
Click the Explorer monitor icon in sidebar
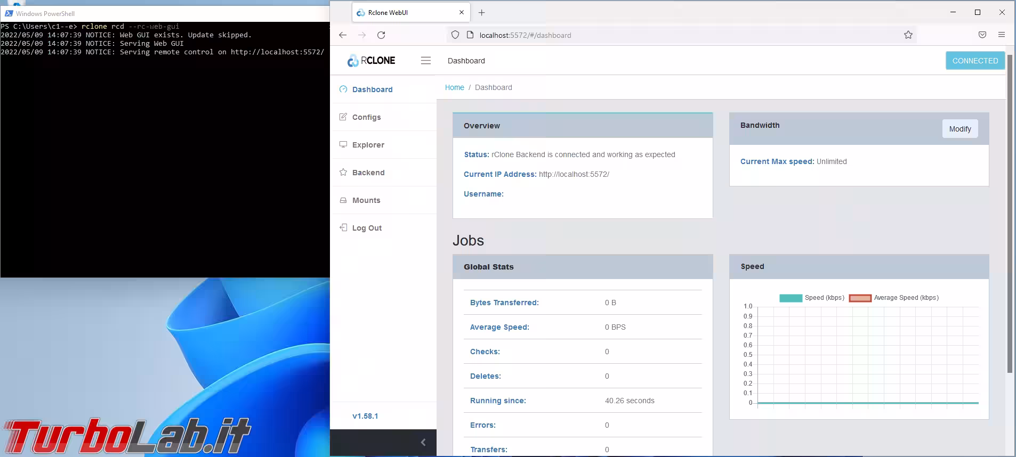tap(343, 144)
